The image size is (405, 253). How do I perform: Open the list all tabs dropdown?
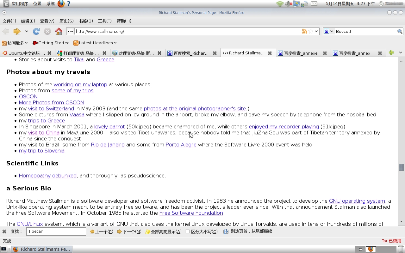pyautogui.click(x=400, y=53)
